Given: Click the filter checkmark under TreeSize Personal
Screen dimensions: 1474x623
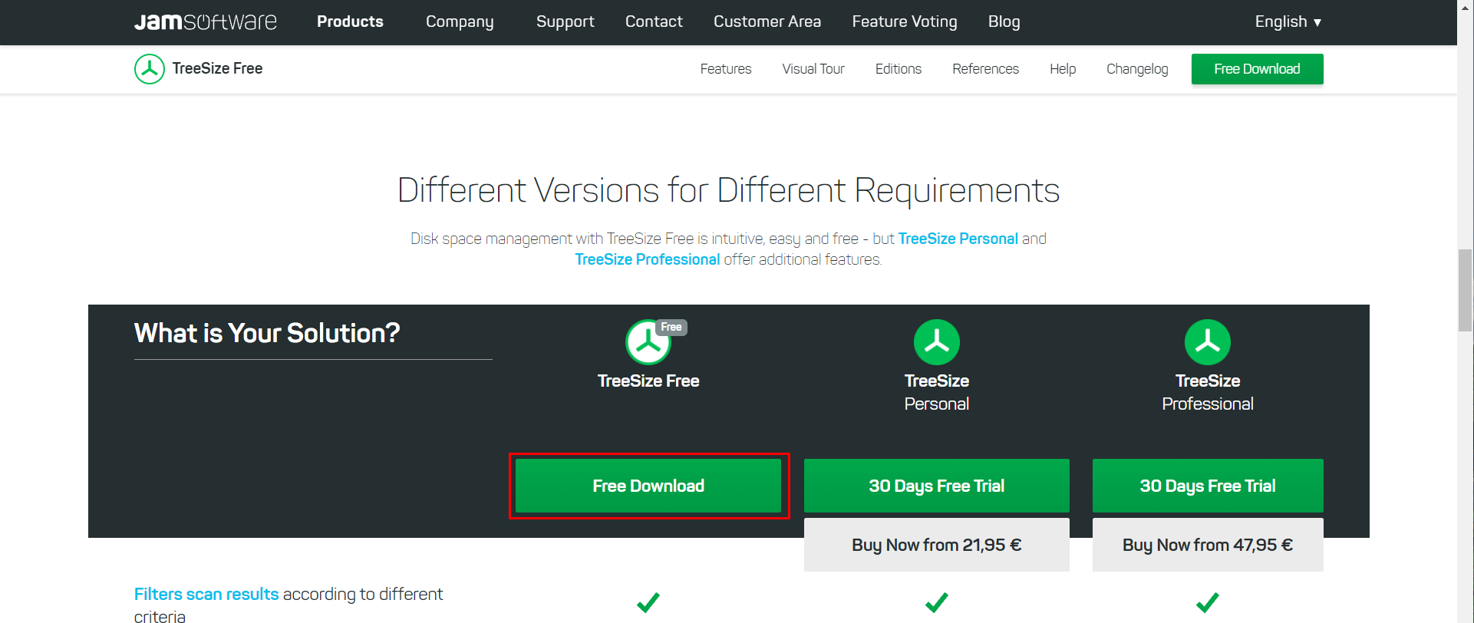Looking at the screenshot, I should [936, 602].
